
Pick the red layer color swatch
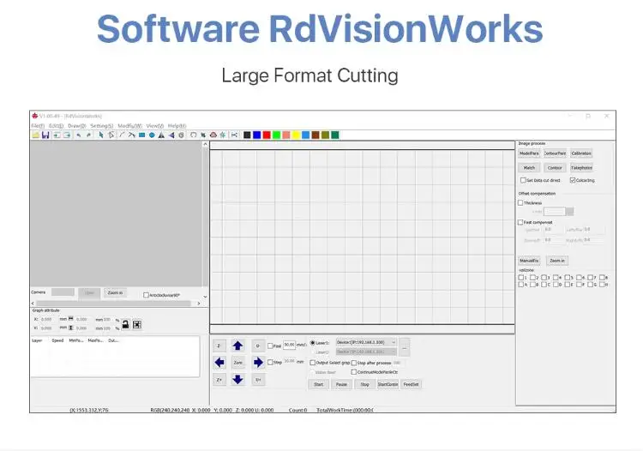[x=267, y=135]
